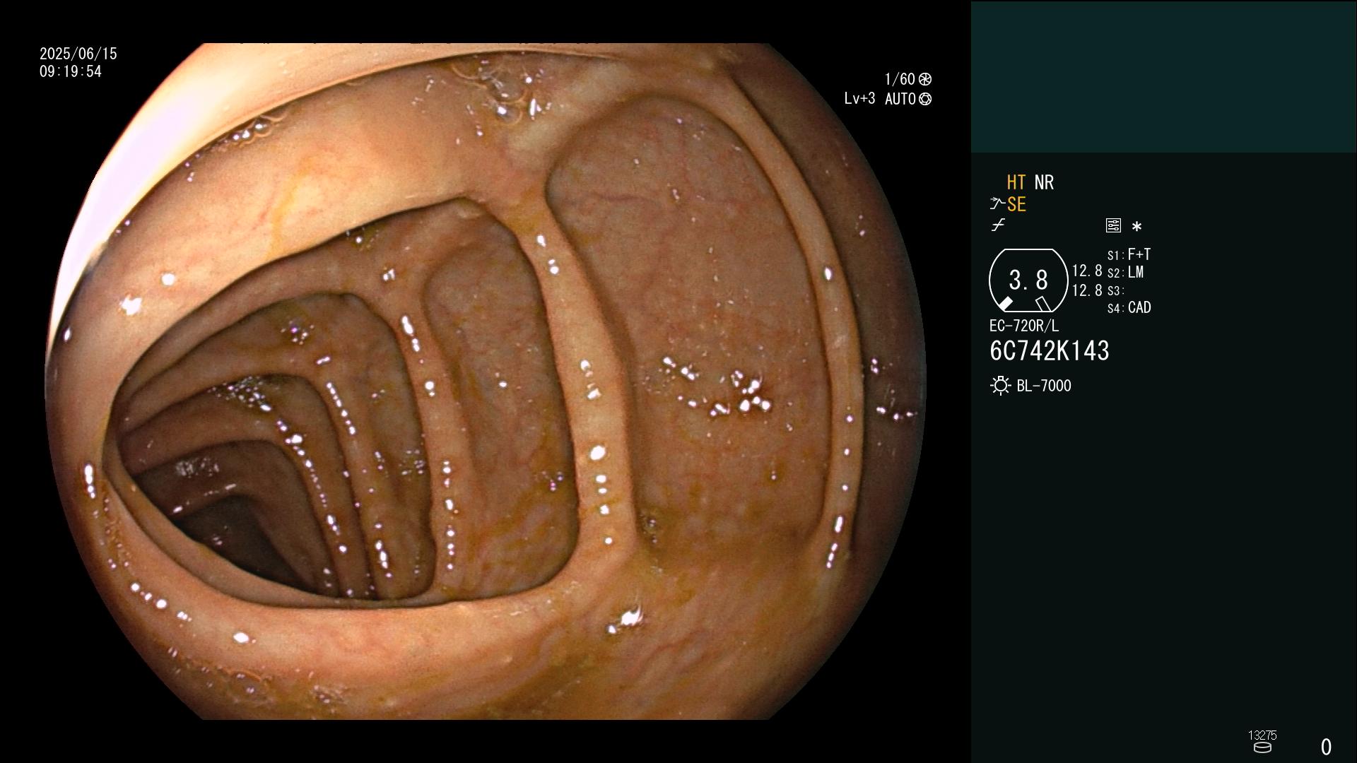Click the scope model EC-720R/L
The width and height of the screenshot is (1357, 763).
pyautogui.click(x=1024, y=326)
